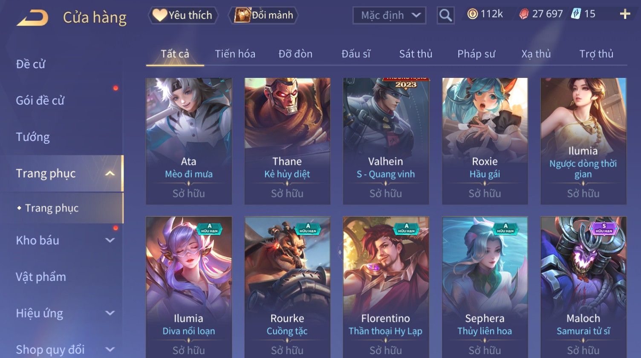Select the Pháp sư tab
This screenshot has width=641, height=358.
click(x=476, y=54)
